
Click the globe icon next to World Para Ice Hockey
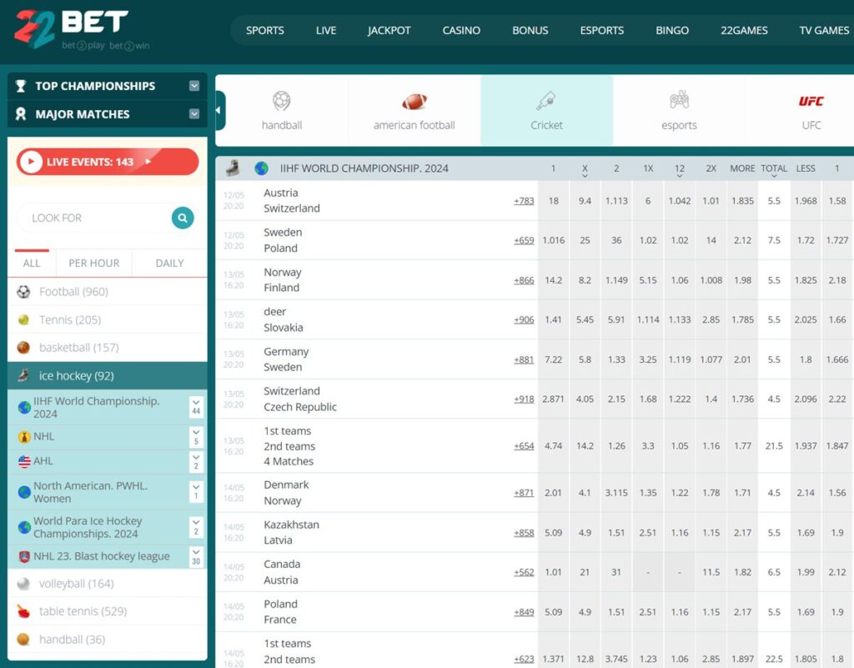point(24,527)
